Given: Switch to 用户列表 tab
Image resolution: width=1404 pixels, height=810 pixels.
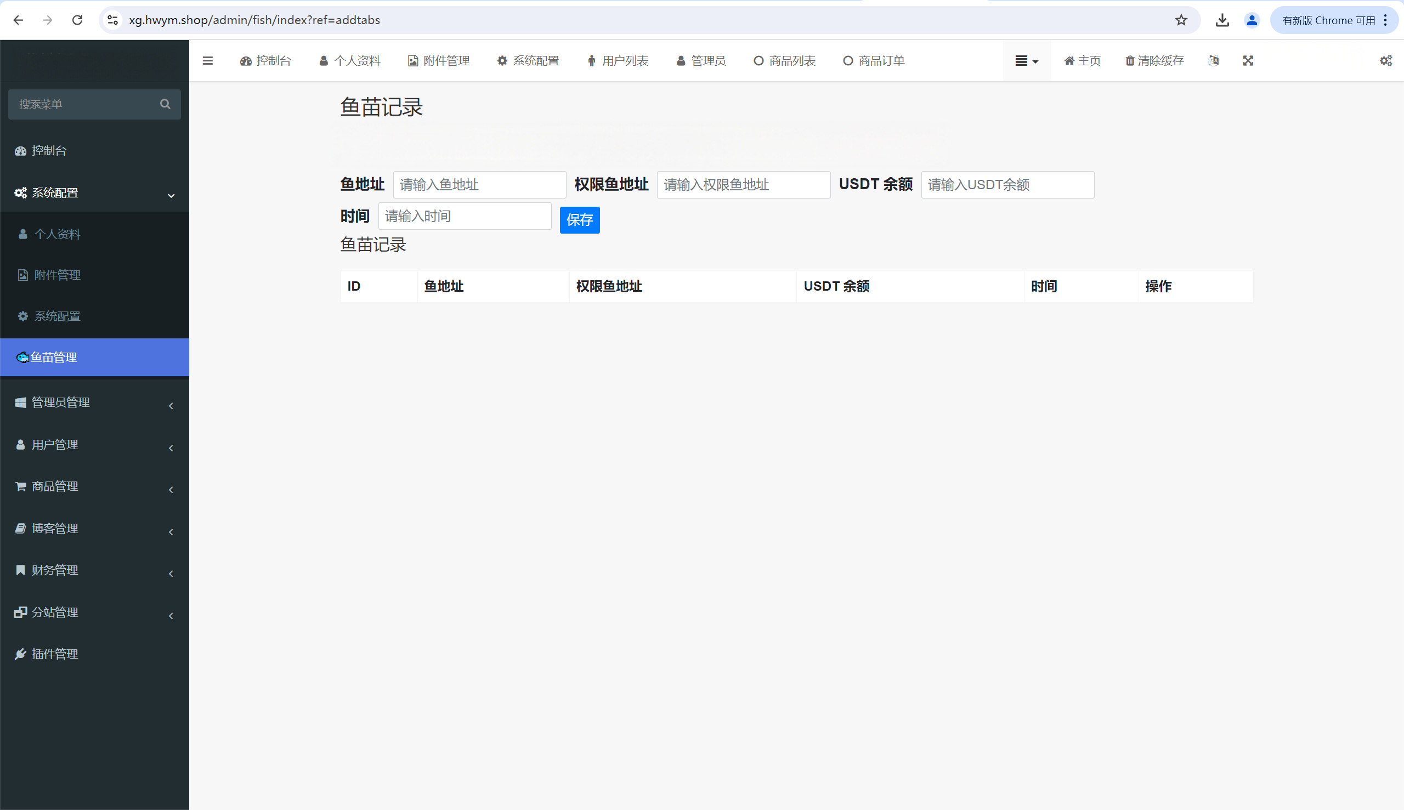Looking at the screenshot, I should [x=618, y=61].
